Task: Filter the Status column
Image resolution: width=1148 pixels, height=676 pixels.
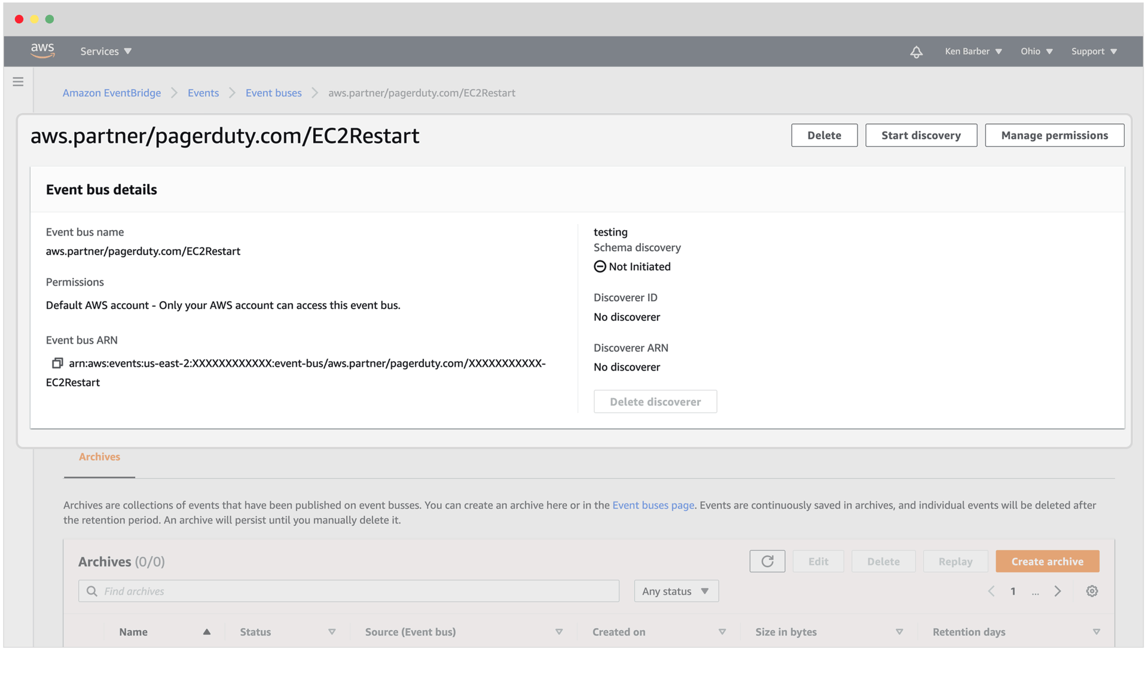Action: pyautogui.click(x=333, y=631)
